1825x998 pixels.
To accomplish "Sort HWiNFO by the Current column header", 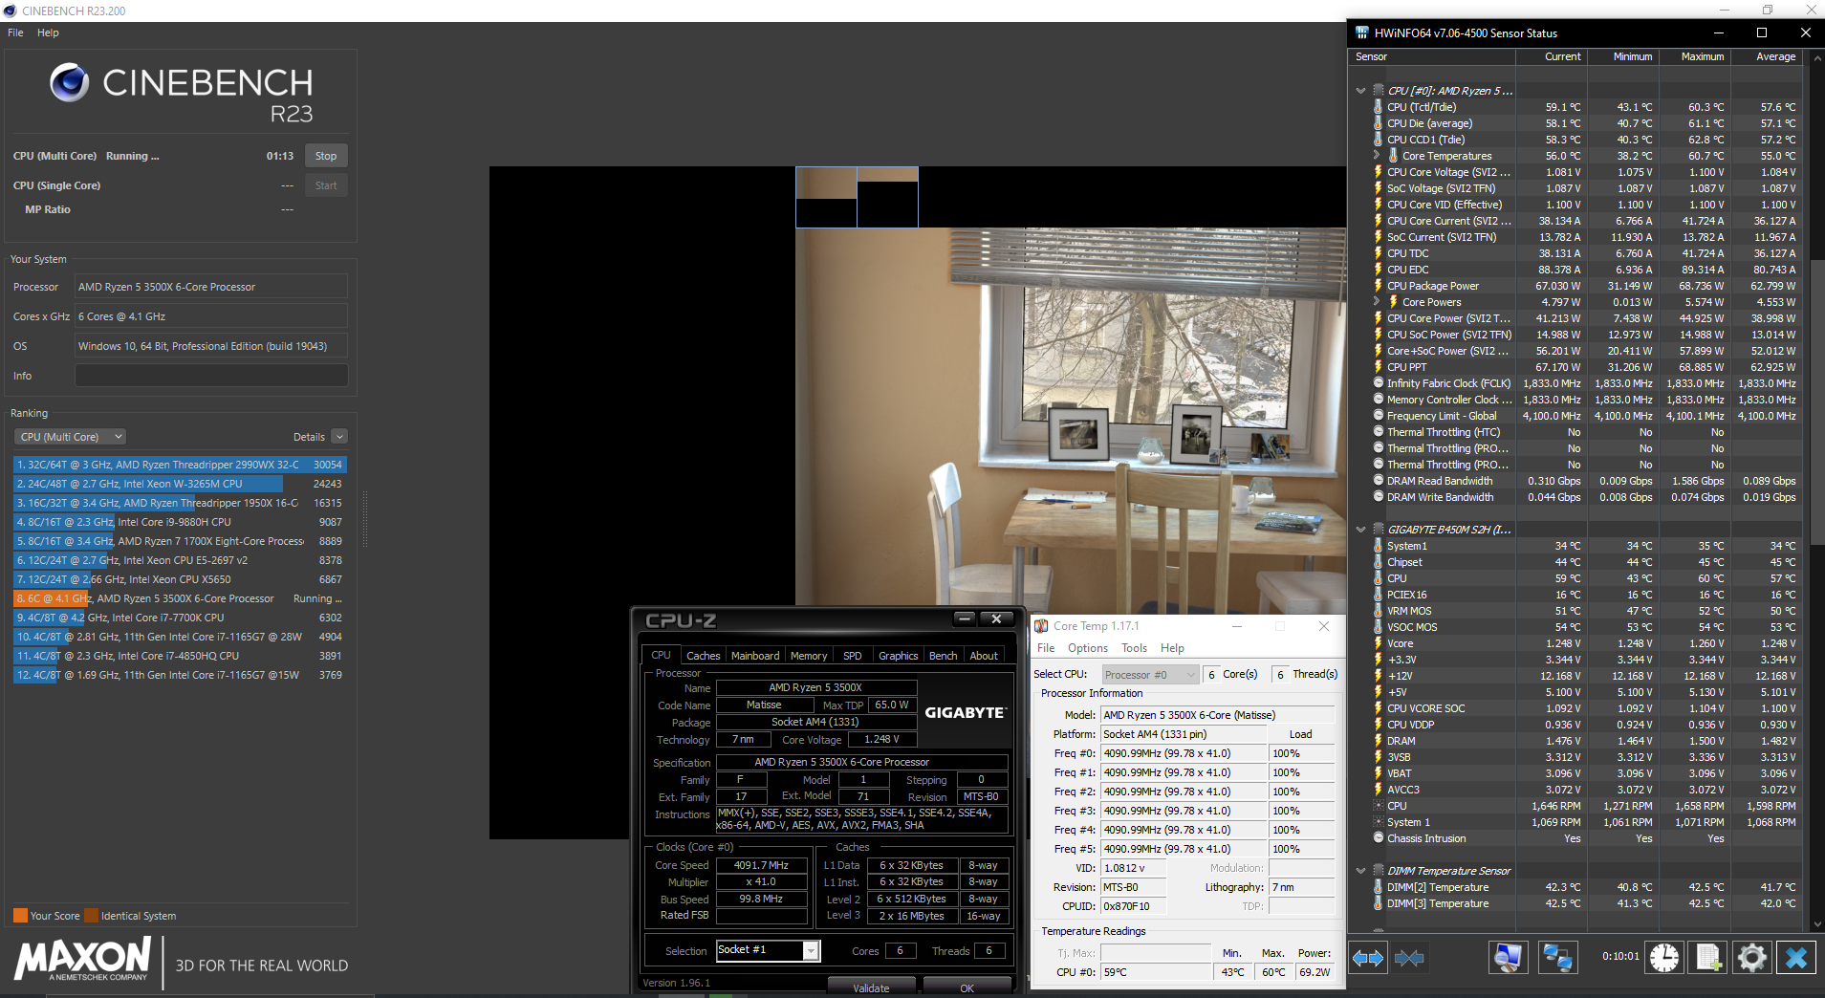I will coord(1552,56).
